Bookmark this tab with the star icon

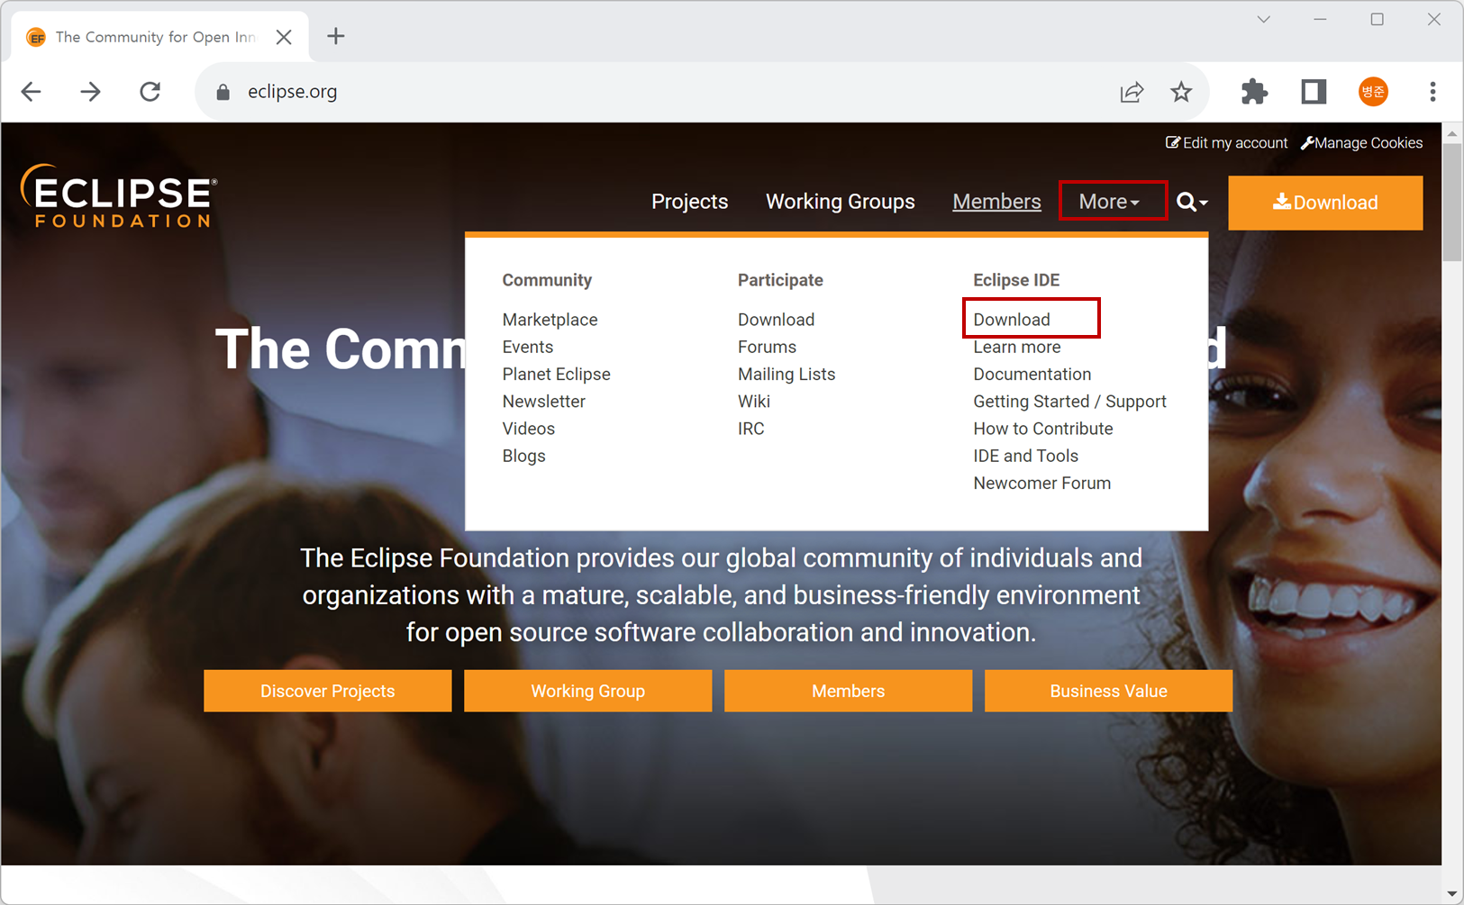1181,91
